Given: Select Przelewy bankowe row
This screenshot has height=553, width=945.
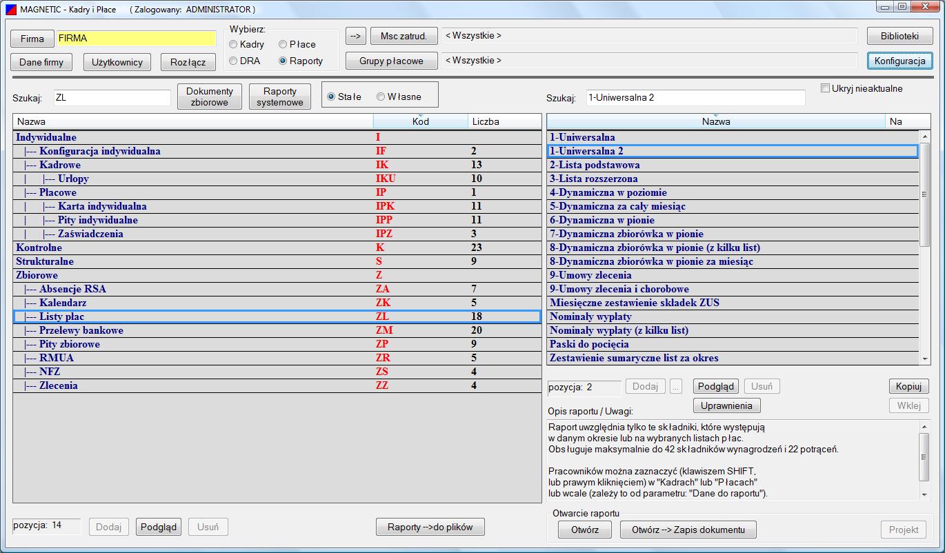Looking at the screenshot, I should [277, 330].
